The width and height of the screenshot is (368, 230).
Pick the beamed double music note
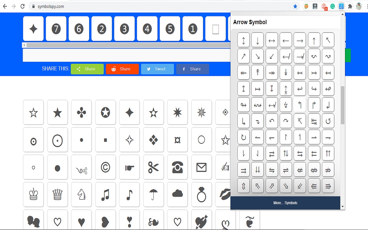[106, 194]
